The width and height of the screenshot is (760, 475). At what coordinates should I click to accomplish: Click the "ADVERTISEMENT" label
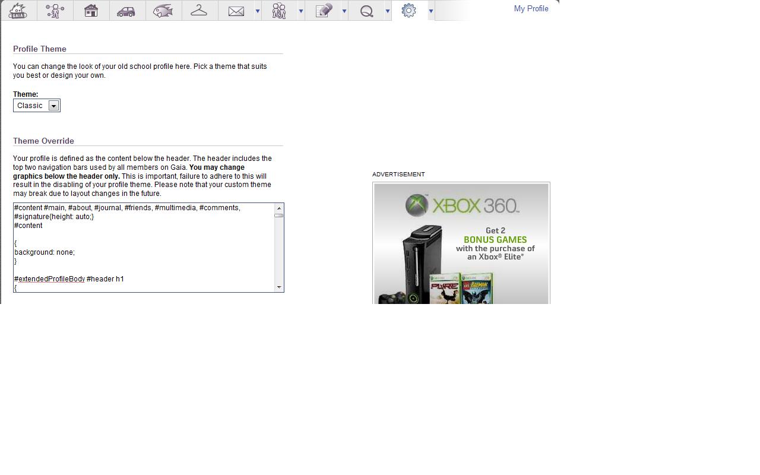(398, 175)
